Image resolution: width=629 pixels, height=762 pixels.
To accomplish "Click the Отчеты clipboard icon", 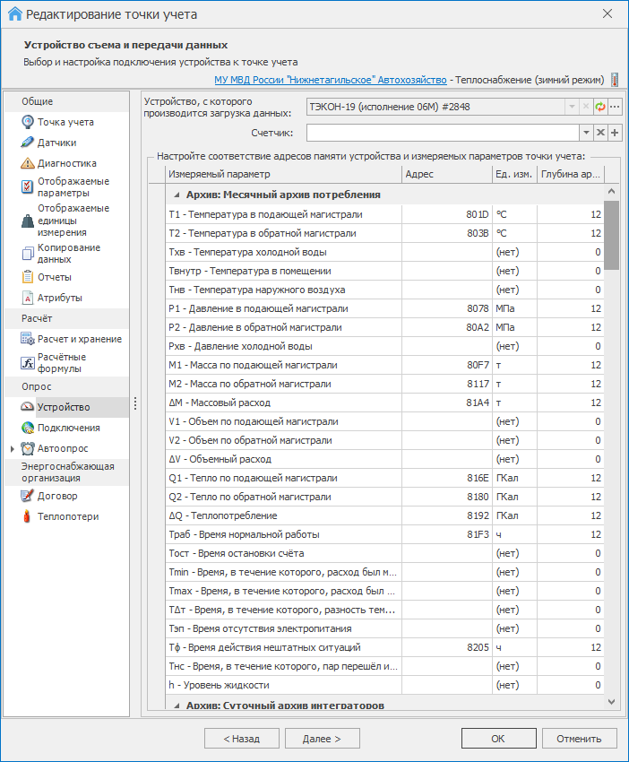I will point(28,277).
